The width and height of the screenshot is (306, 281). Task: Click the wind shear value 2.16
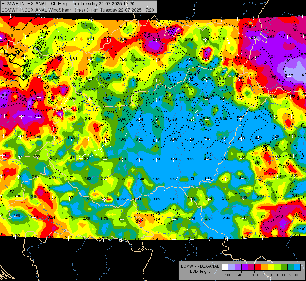[222, 39]
